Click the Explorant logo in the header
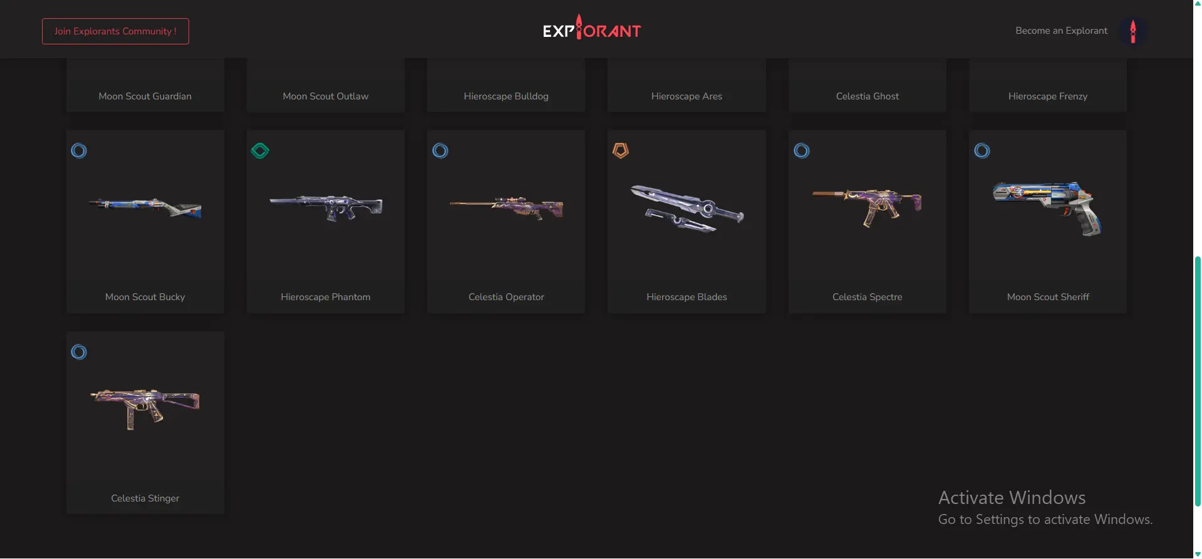Screen dimensions: 1202x559 (x=592, y=28)
